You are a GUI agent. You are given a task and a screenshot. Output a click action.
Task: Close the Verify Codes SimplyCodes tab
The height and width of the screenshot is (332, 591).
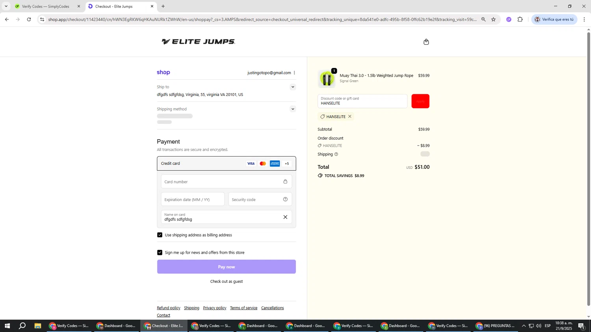(x=78, y=6)
